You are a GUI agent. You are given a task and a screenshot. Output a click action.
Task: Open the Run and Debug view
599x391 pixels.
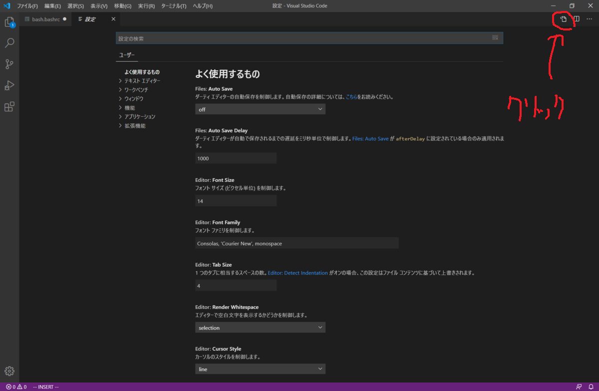click(9, 85)
